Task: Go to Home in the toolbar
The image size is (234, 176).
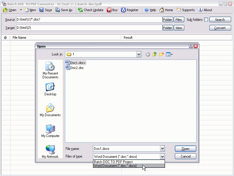Action: tap(166, 10)
